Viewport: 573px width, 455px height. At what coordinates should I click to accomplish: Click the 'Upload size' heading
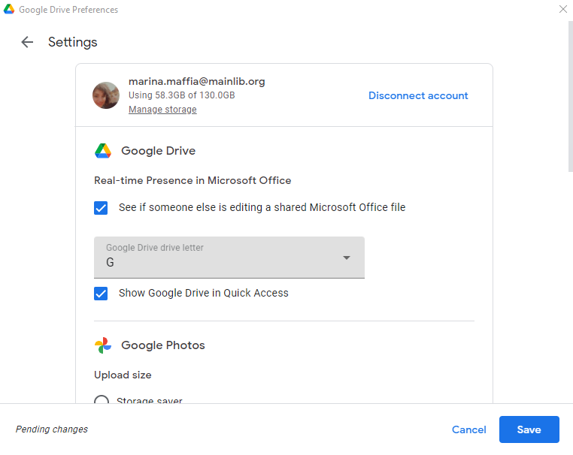tap(123, 375)
